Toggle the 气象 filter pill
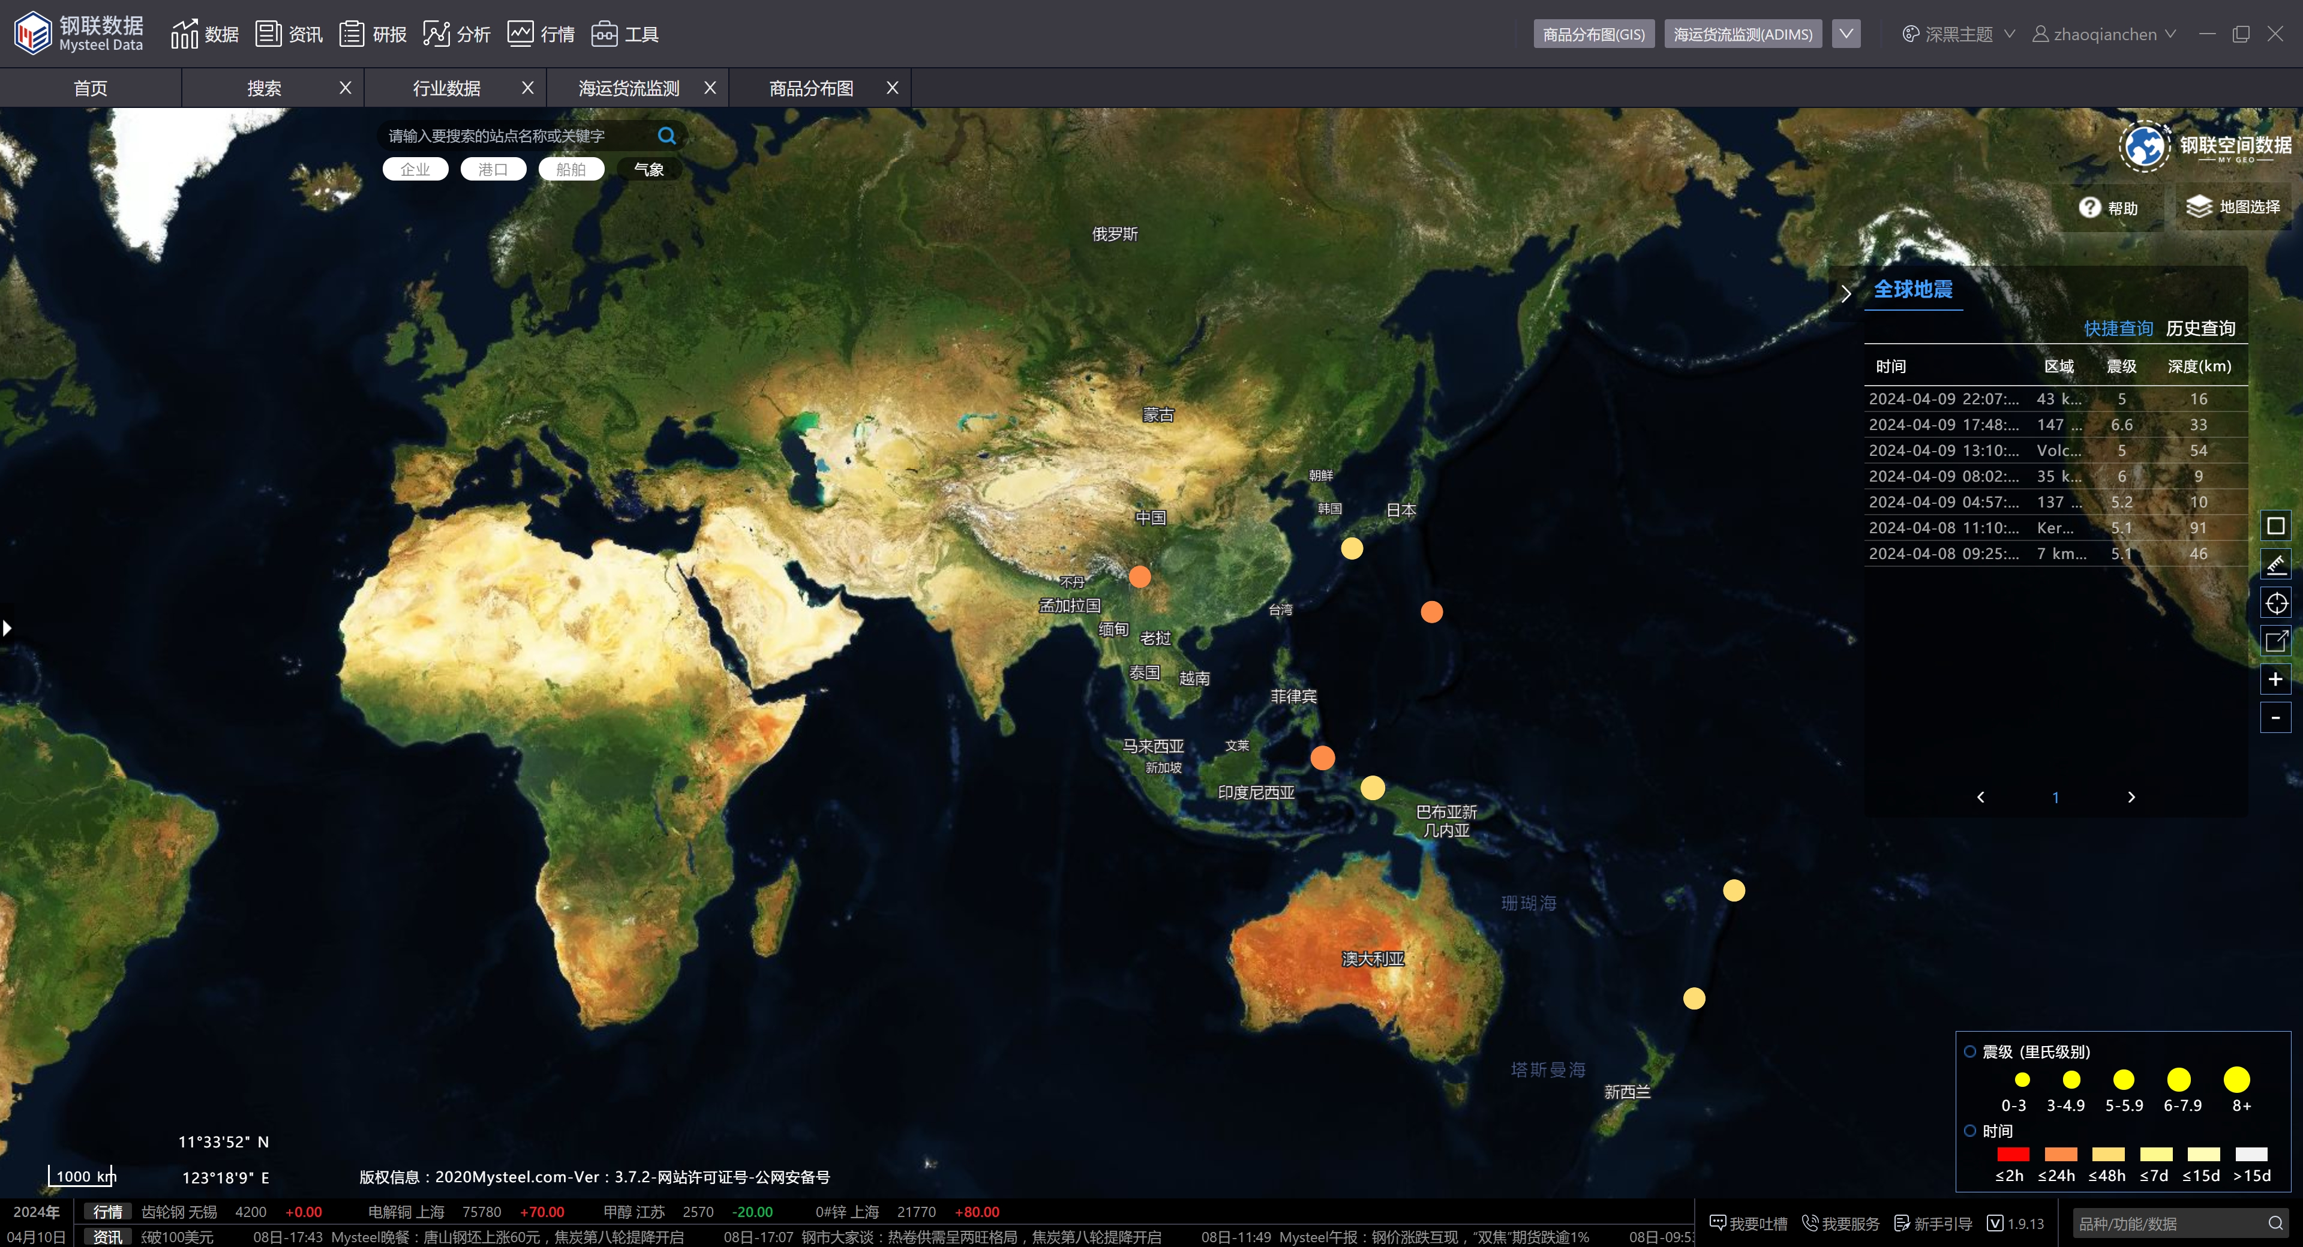The height and width of the screenshot is (1247, 2303). click(649, 169)
